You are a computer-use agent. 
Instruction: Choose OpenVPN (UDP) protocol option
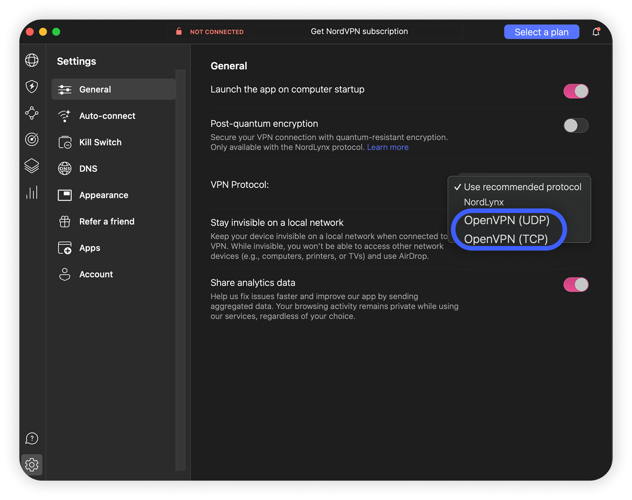point(506,220)
